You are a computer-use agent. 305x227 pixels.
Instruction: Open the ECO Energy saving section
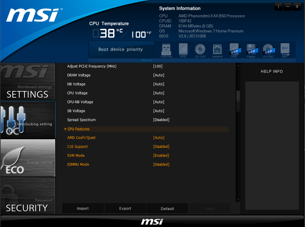(28, 158)
